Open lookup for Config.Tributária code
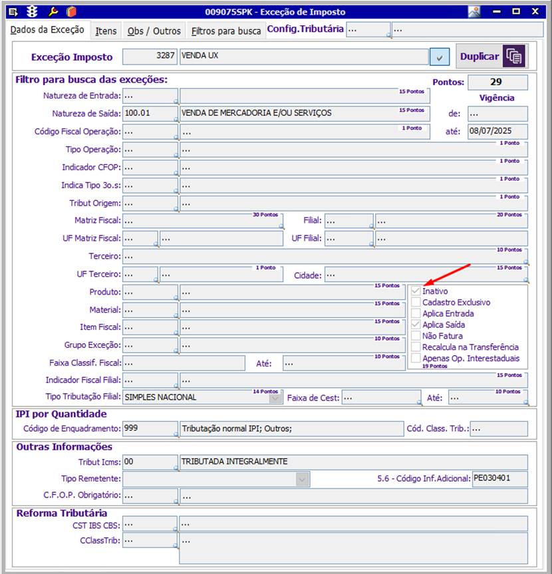 click(389, 35)
